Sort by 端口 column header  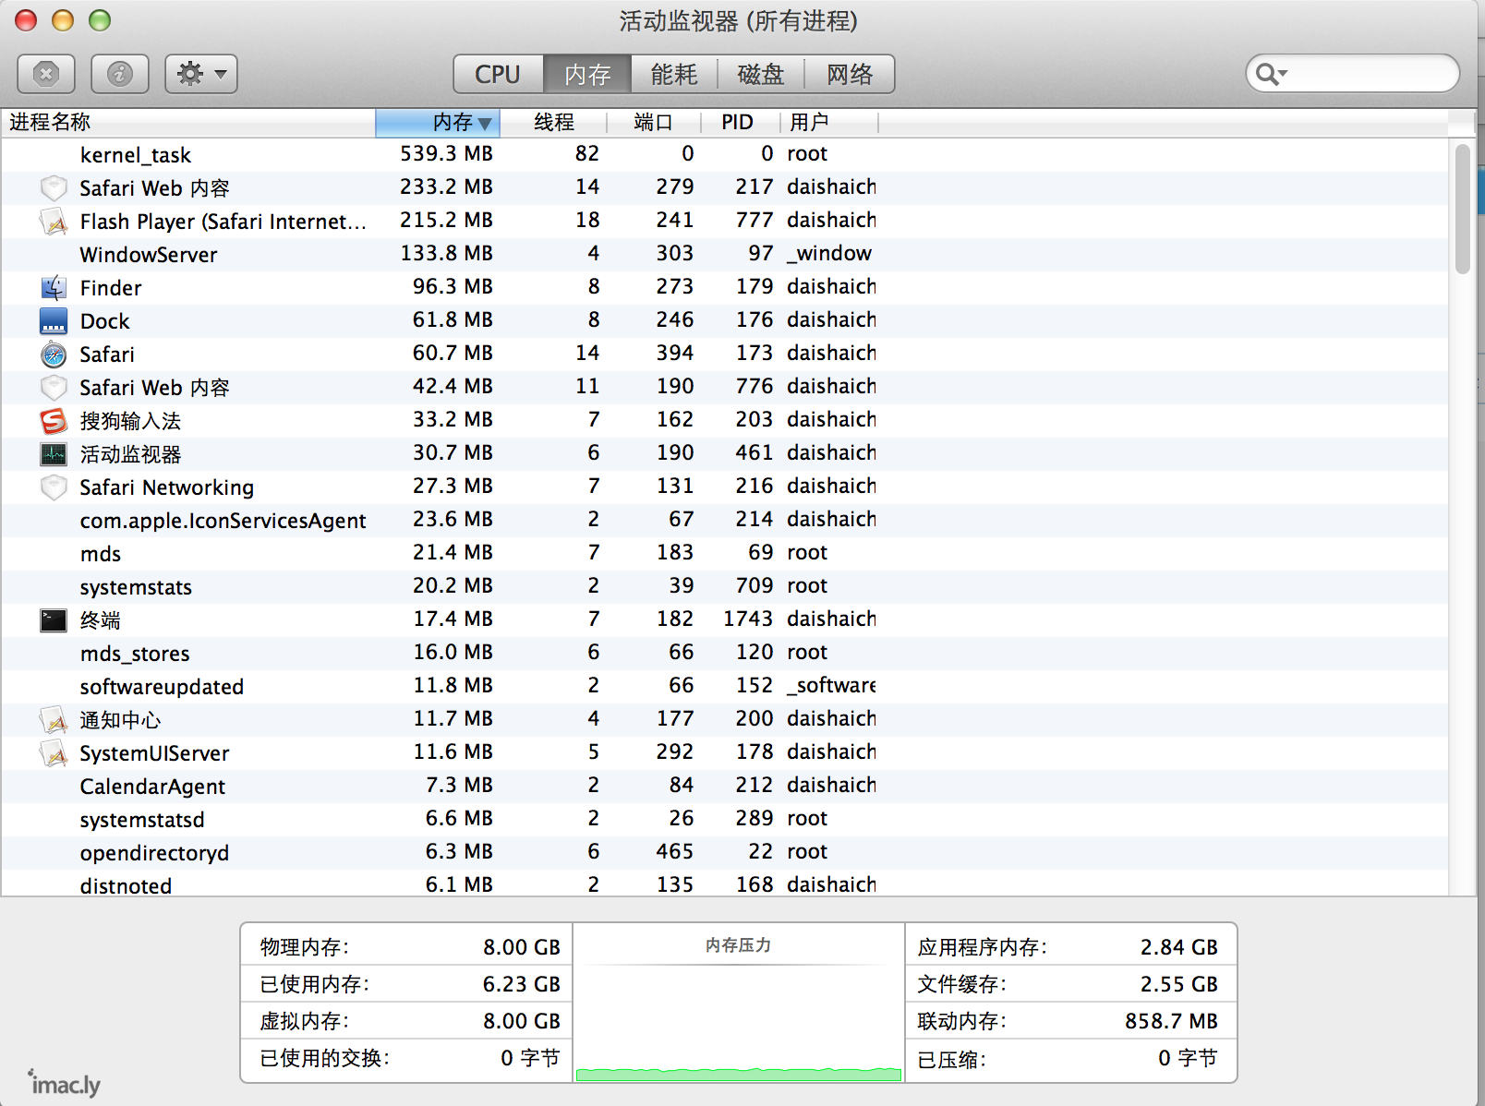[654, 123]
